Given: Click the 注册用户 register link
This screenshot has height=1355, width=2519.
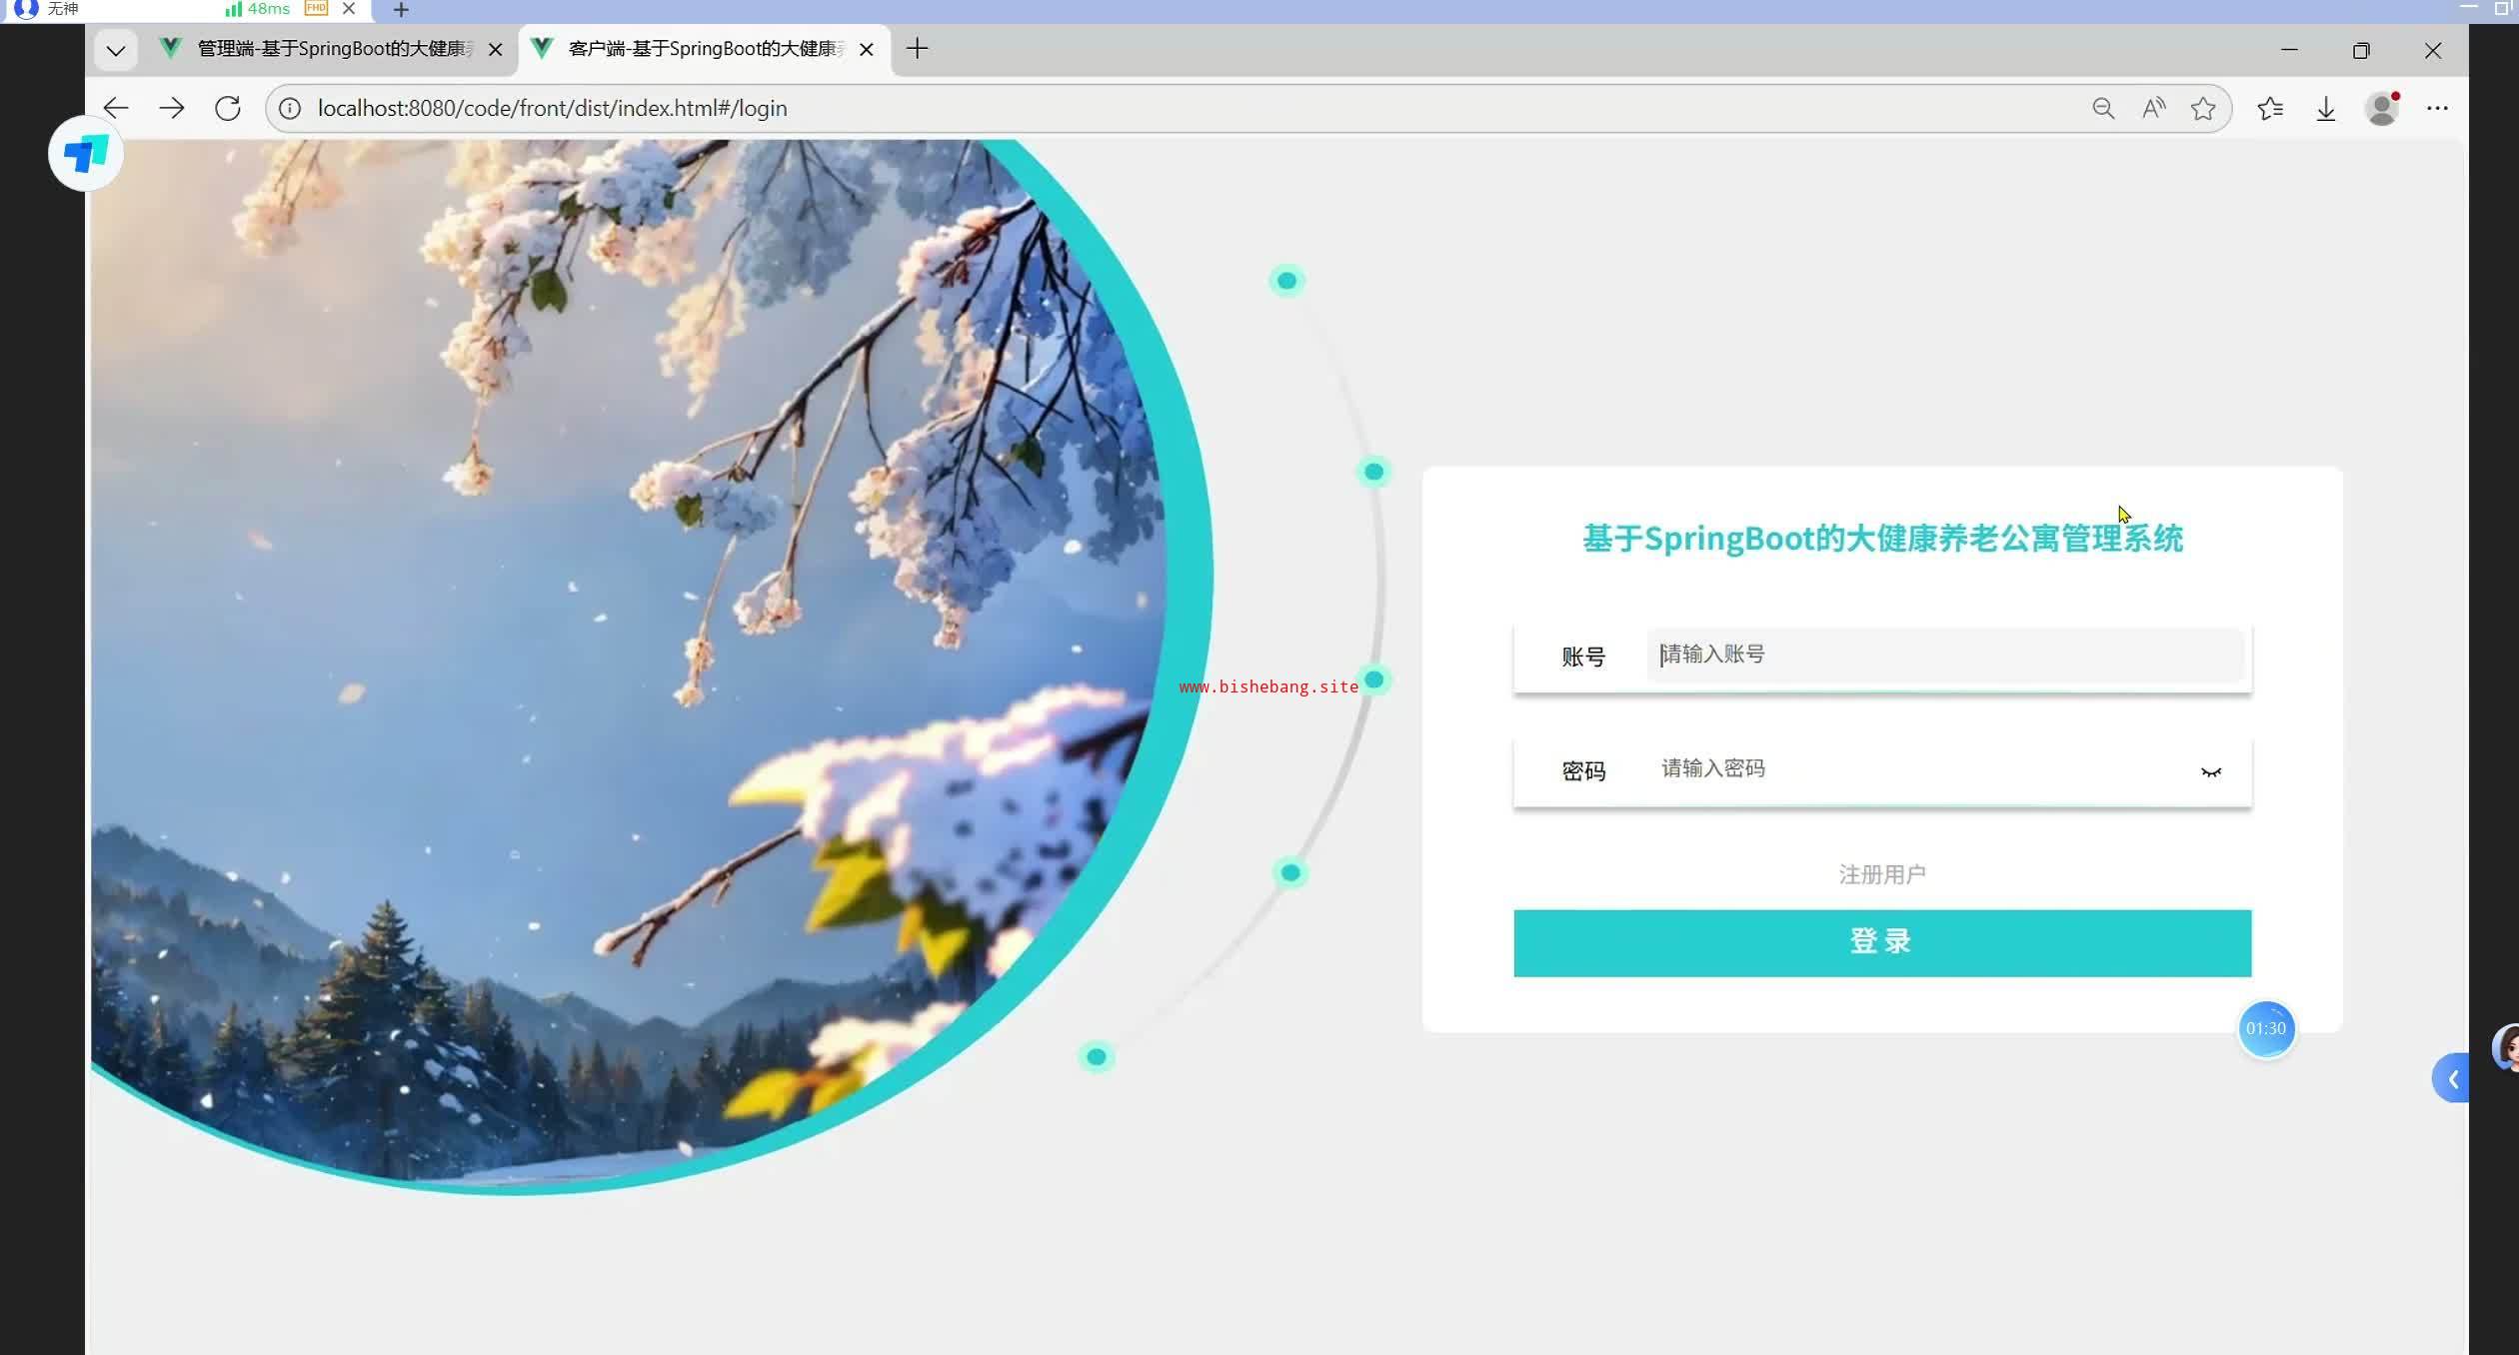Looking at the screenshot, I should (1881, 874).
